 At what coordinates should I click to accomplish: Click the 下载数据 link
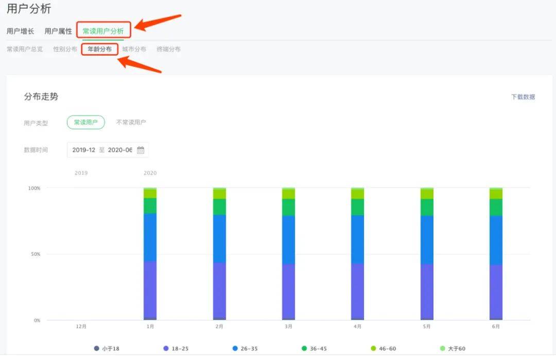tap(523, 97)
